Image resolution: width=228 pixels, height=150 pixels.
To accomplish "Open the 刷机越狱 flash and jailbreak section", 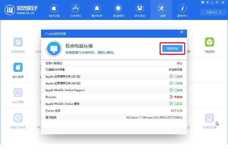I will pyautogui.click(x=140, y=11).
